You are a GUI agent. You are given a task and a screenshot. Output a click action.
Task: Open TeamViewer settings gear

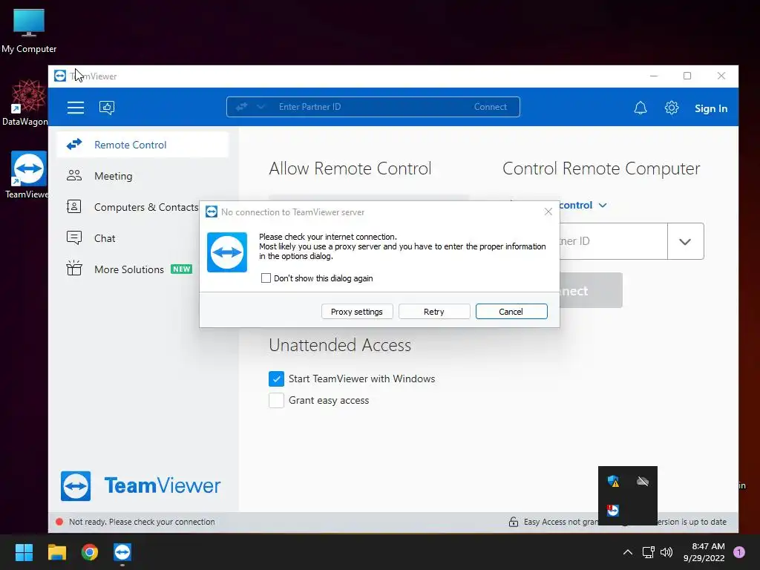(x=671, y=108)
